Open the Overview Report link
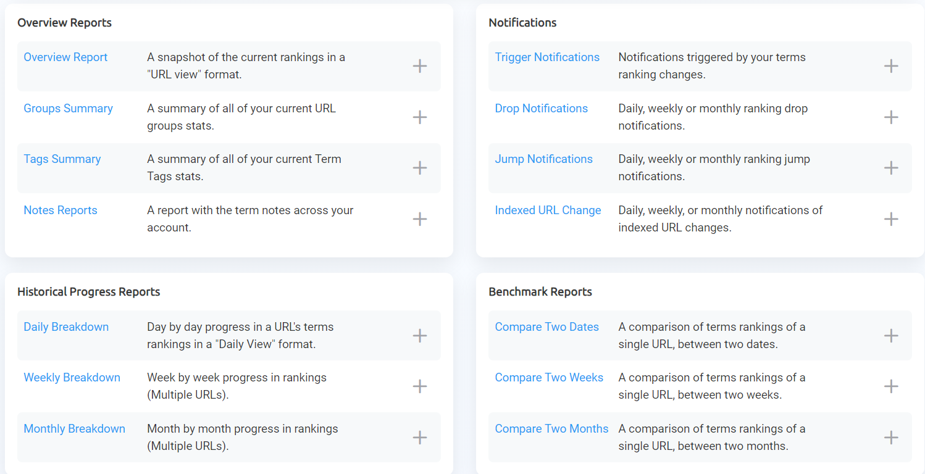This screenshot has height=474, width=925. 65,57
